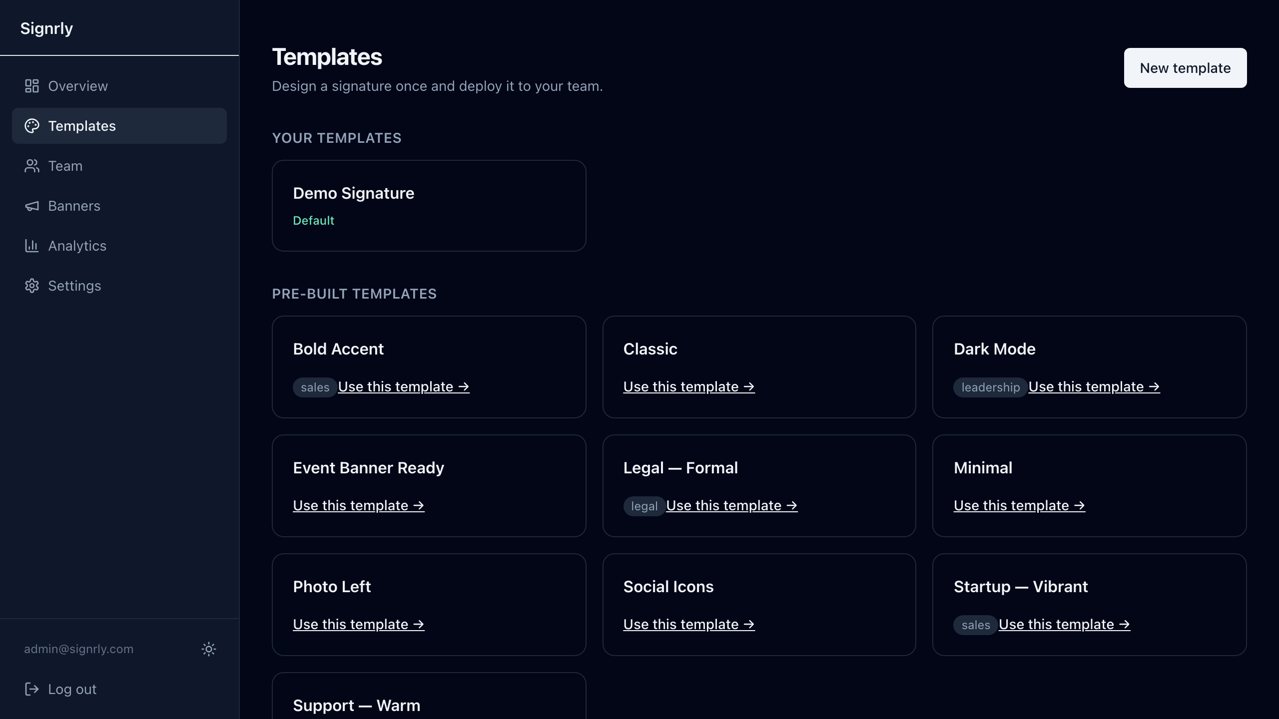Click Log out
Viewport: 1279px width, 719px height.
(119, 689)
